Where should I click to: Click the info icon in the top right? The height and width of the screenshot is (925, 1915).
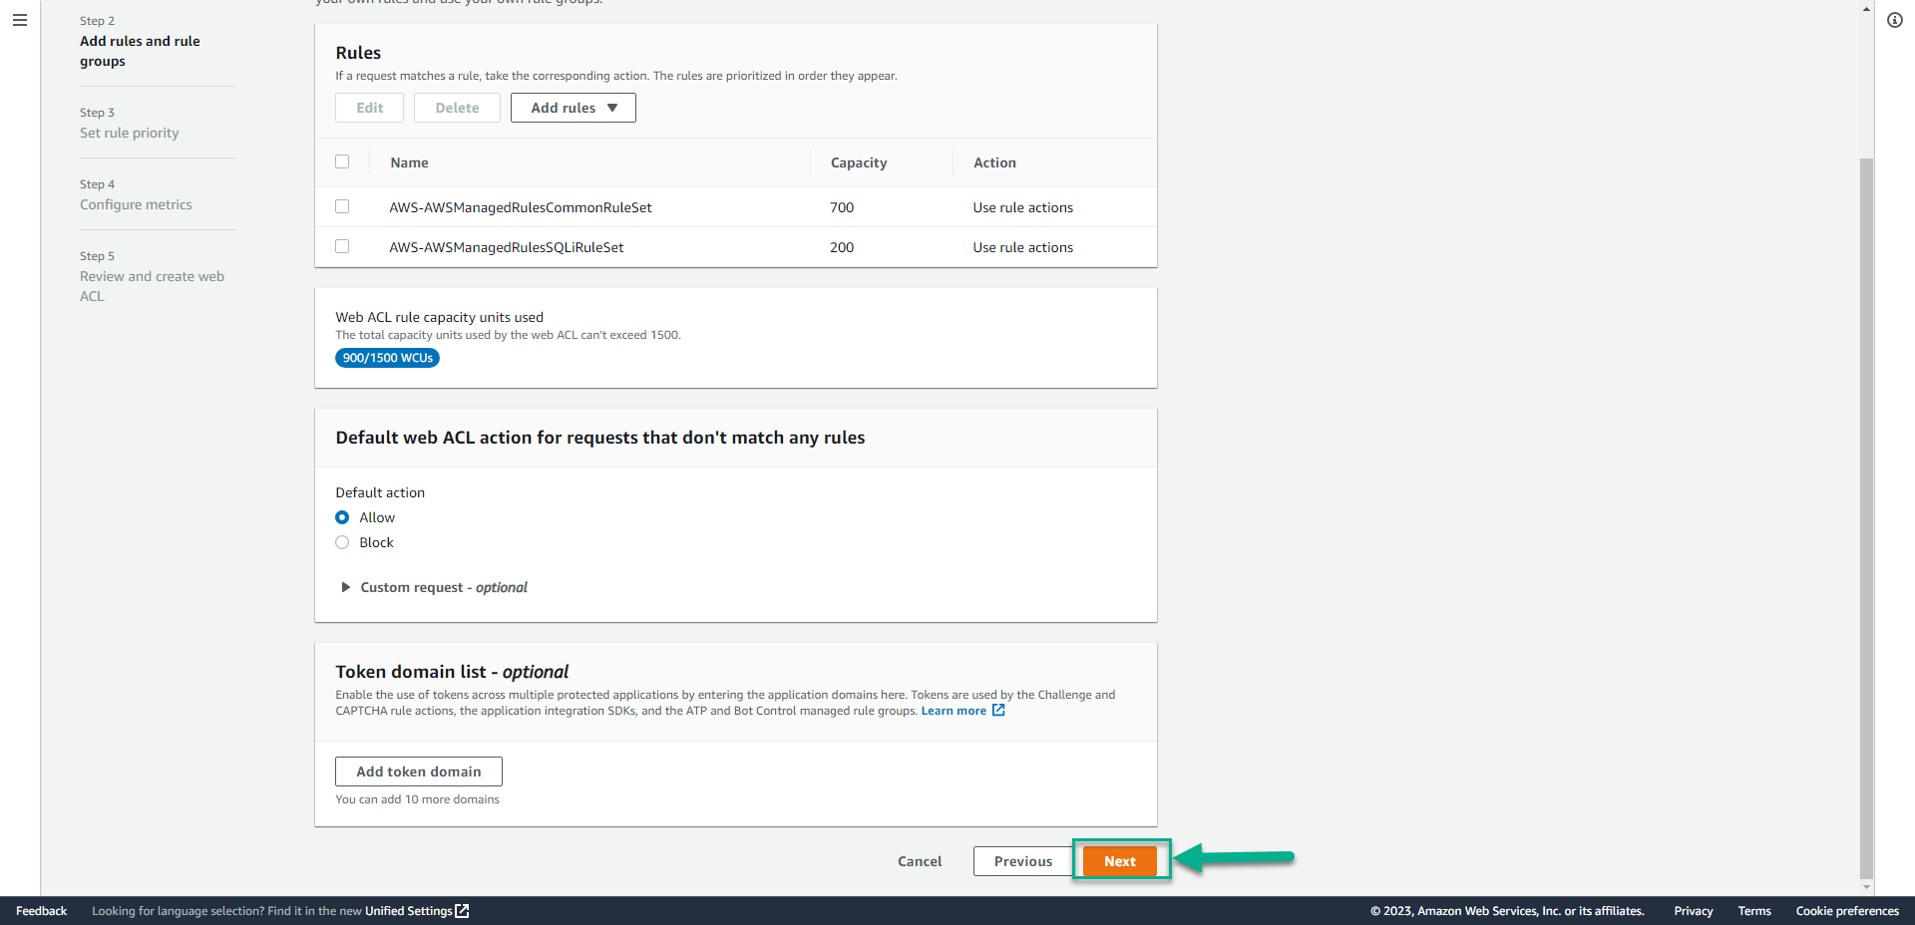1896,19
